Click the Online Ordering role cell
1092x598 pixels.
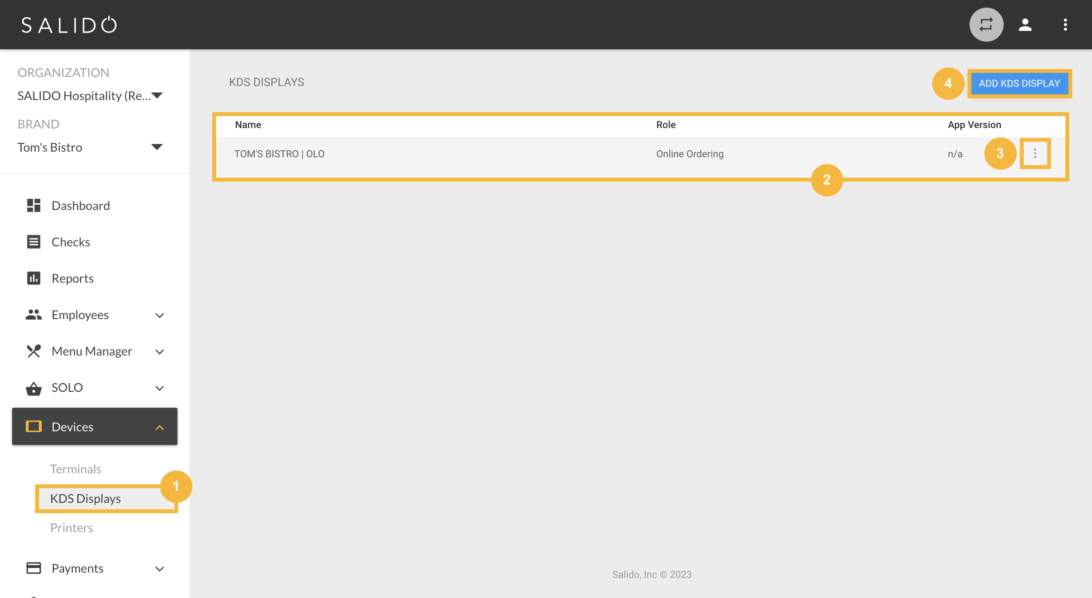click(x=690, y=154)
